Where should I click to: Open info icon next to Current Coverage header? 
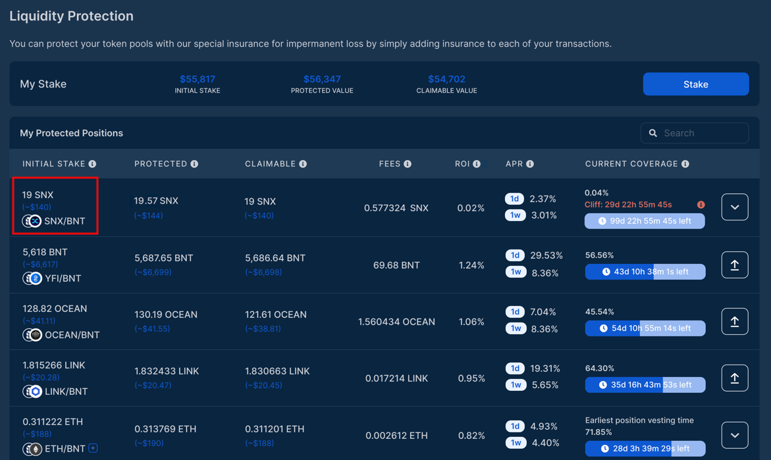(685, 164)
